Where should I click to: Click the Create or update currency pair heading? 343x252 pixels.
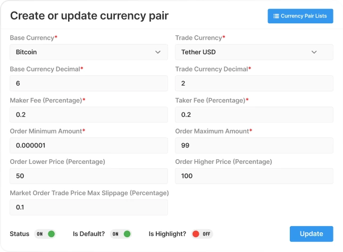click(89, 16)
